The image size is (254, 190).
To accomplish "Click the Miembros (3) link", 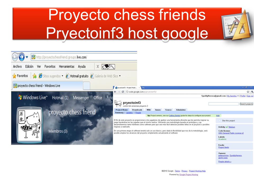I will [x=58, y=131].
